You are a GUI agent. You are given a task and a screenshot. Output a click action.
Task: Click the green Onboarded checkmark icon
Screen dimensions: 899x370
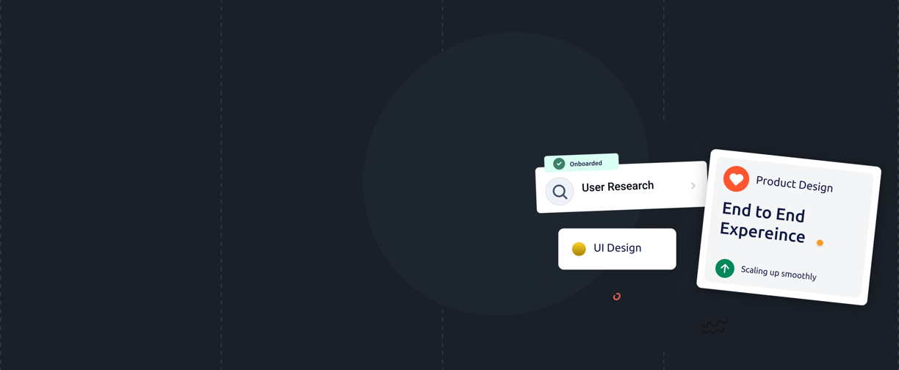[559, 164]
